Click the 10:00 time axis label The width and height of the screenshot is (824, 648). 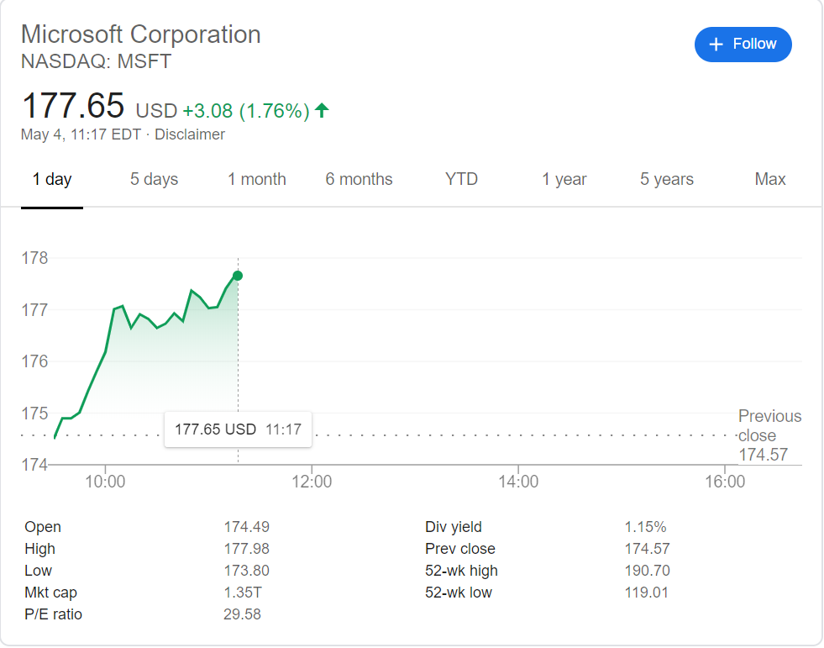105,482
